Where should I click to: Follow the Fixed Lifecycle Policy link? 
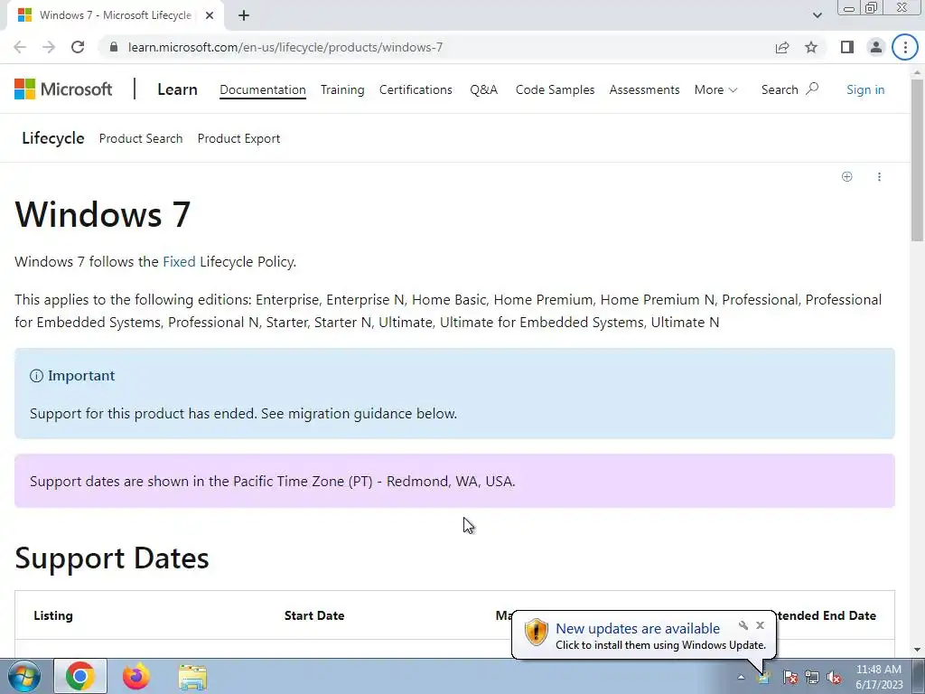tap(180, 261)
